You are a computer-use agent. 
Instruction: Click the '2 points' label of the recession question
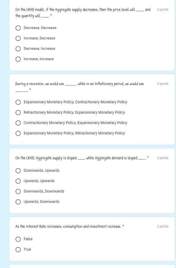163,84
